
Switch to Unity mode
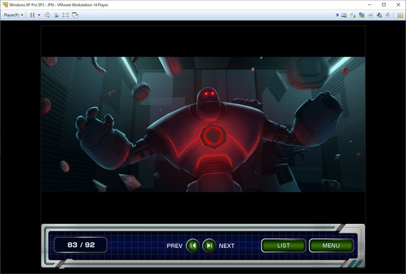coord(75,15)
